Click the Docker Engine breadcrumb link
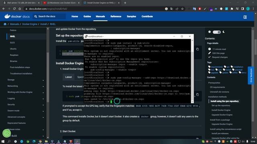The height and width of the screenshot is (144, 257). (30, 24)
